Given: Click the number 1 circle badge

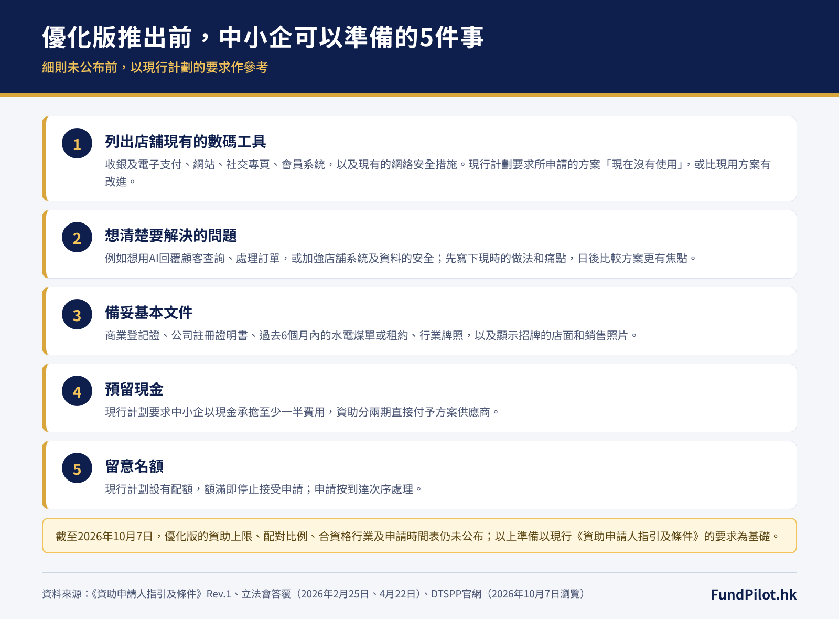Looking at the screenshot, I should click(x=77, y=143).
